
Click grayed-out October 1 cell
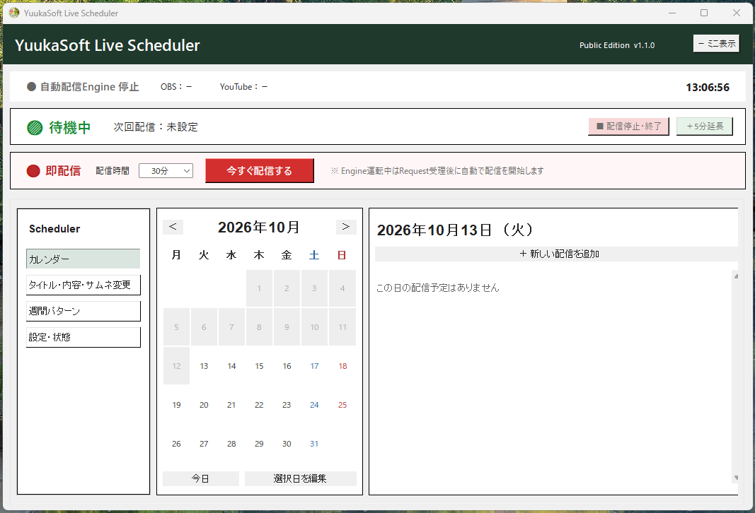[x=259, y=288]
